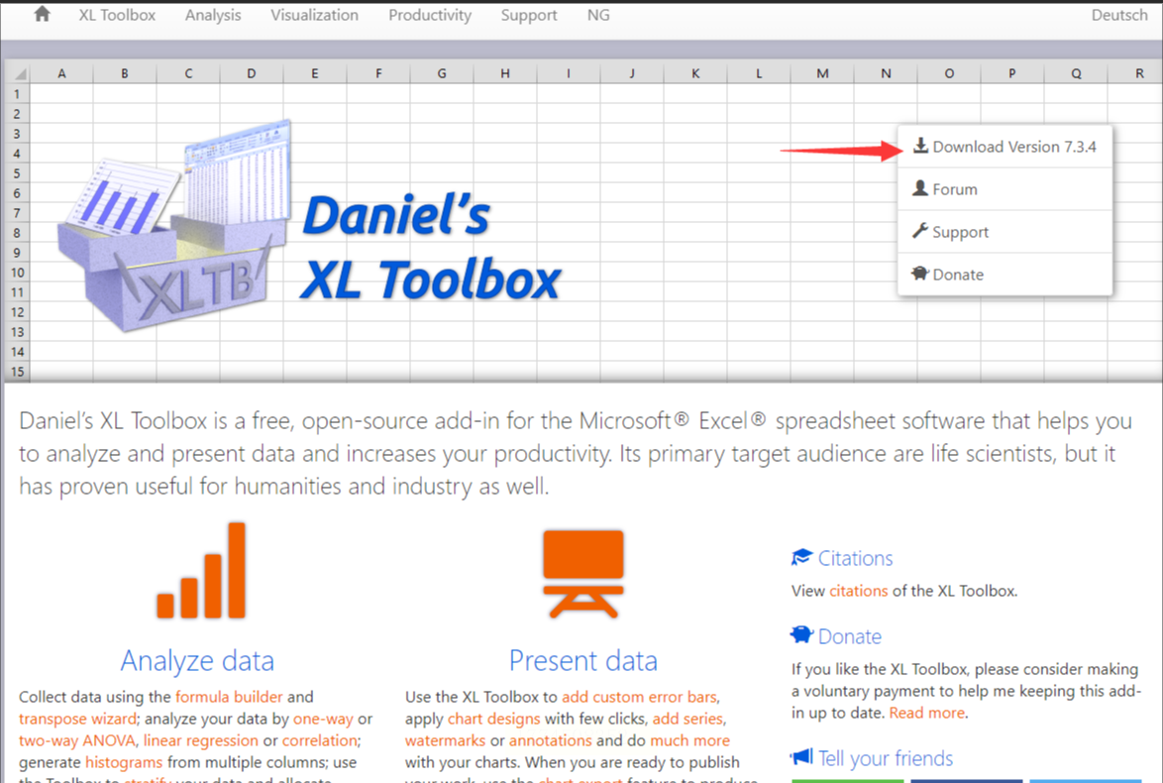Image resolution: width=1163 pixels, height=783 pixels.
Task: Click the person icon beside Forum
Action: [919, 187]
